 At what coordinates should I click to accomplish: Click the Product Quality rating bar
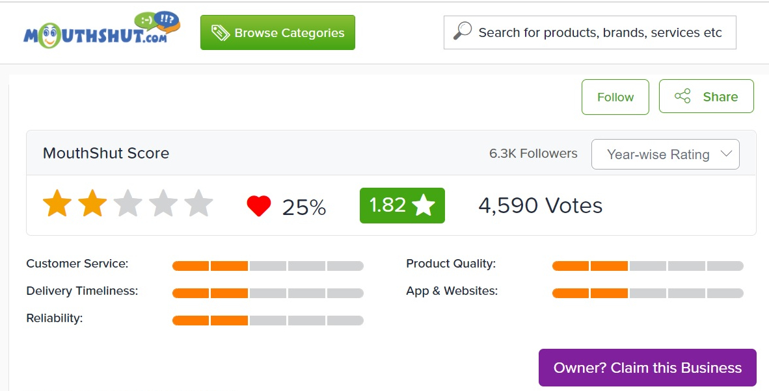pos(647,266)
